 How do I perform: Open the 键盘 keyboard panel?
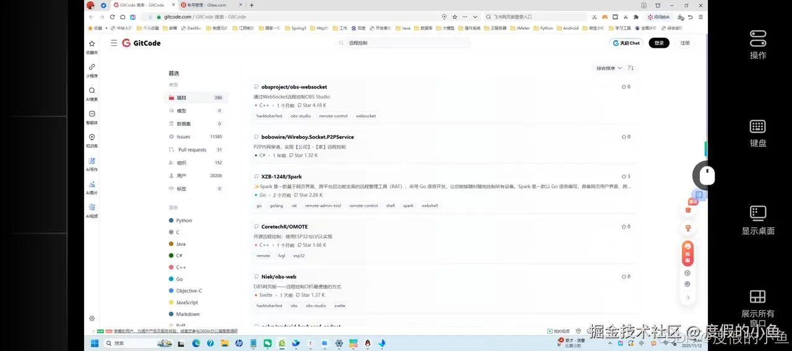pos(758,132)
